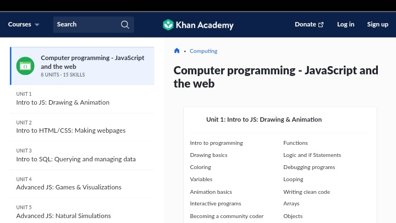Image resolution: width=396 pixels, height=223 pixels.
Task: Select Unit 1 Intro to JS in sidebar
Action: (x=63, y=102)
